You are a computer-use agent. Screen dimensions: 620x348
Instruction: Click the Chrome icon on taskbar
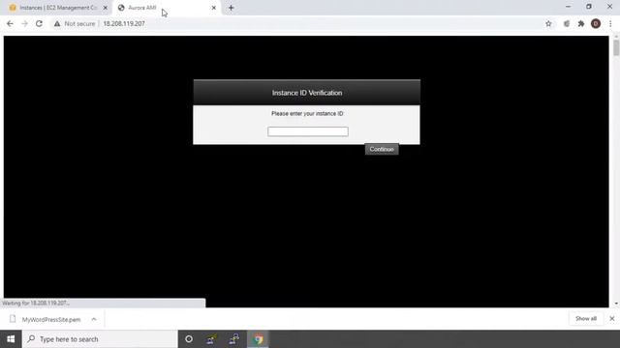(259, 339)
